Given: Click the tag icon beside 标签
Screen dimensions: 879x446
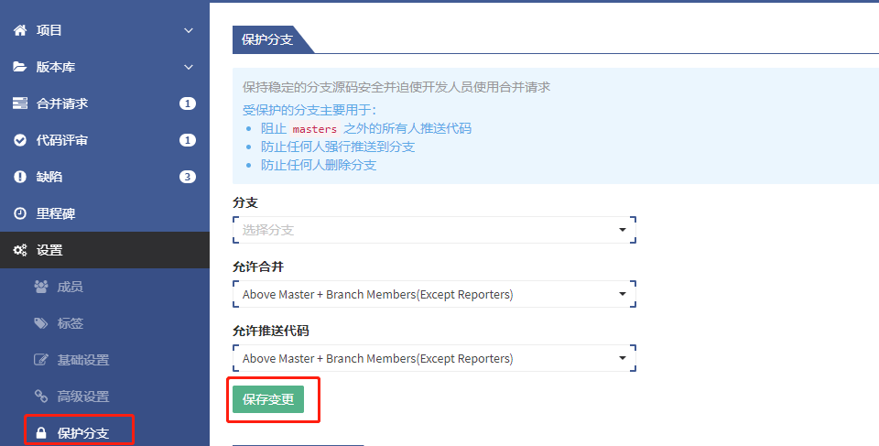Looking at the screenshot, I should [40, 323].
